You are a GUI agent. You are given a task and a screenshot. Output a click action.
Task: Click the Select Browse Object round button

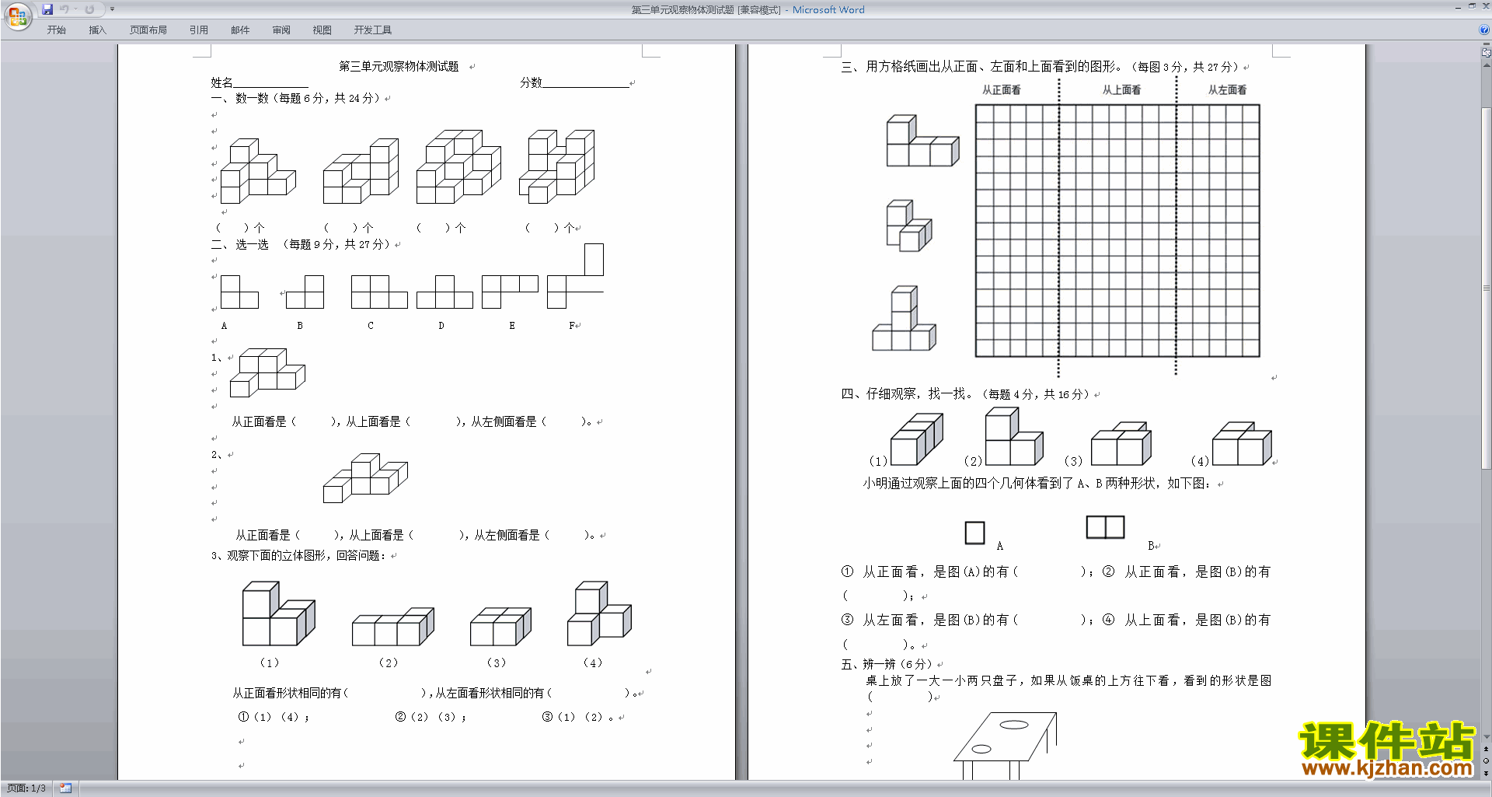(1487, 761)
